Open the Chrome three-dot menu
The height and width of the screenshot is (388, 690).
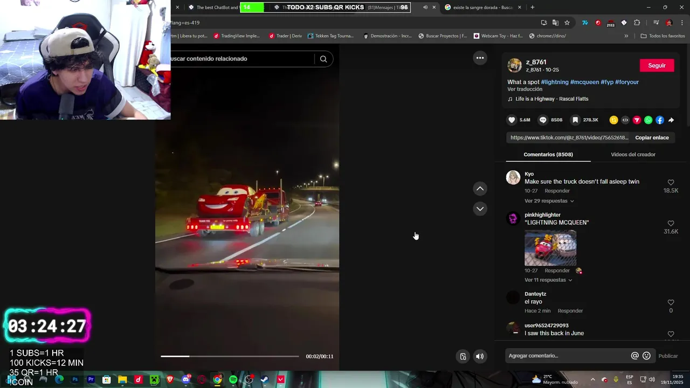click(682, 23)
